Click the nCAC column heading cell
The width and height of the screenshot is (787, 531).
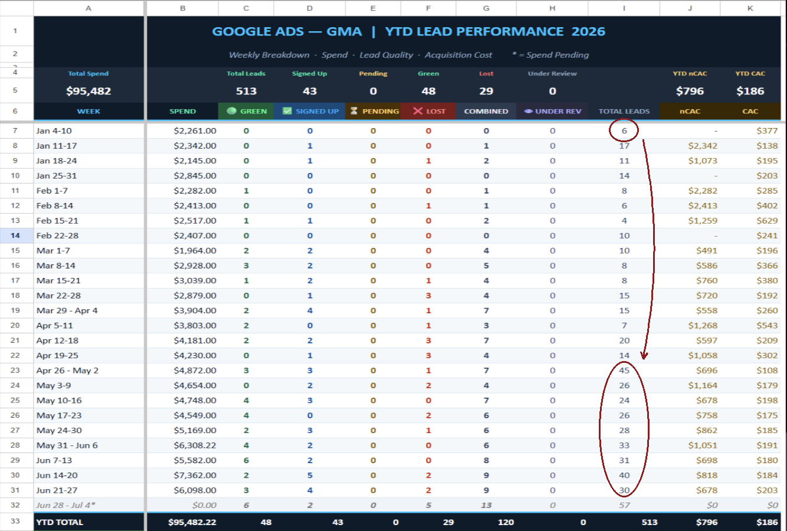pyautogui.click(x=690, y=111)
